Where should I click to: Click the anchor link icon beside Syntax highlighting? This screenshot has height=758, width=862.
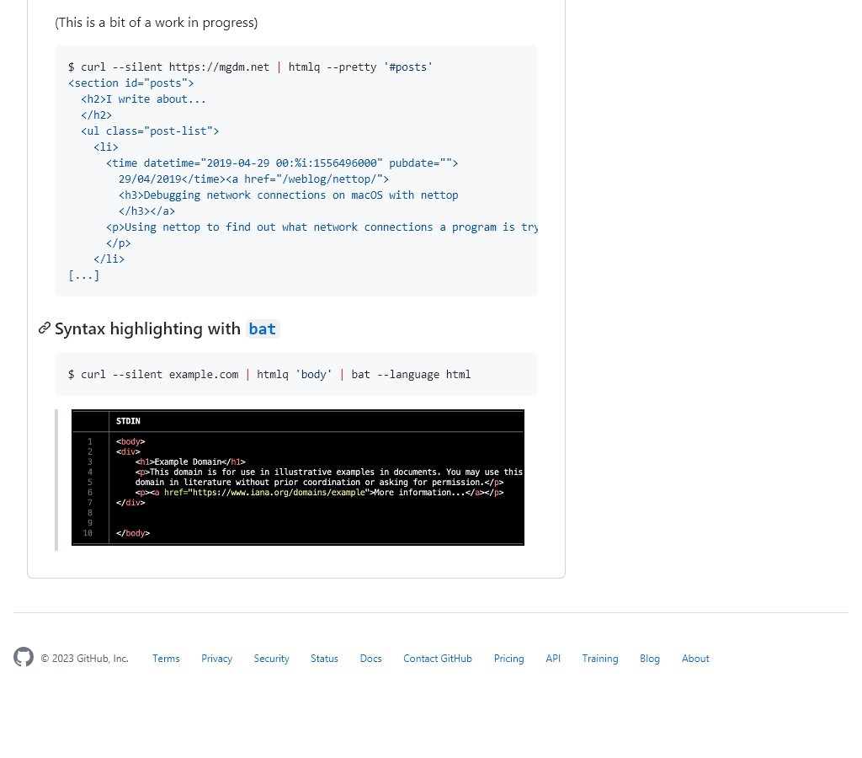[x=45, y=328]
